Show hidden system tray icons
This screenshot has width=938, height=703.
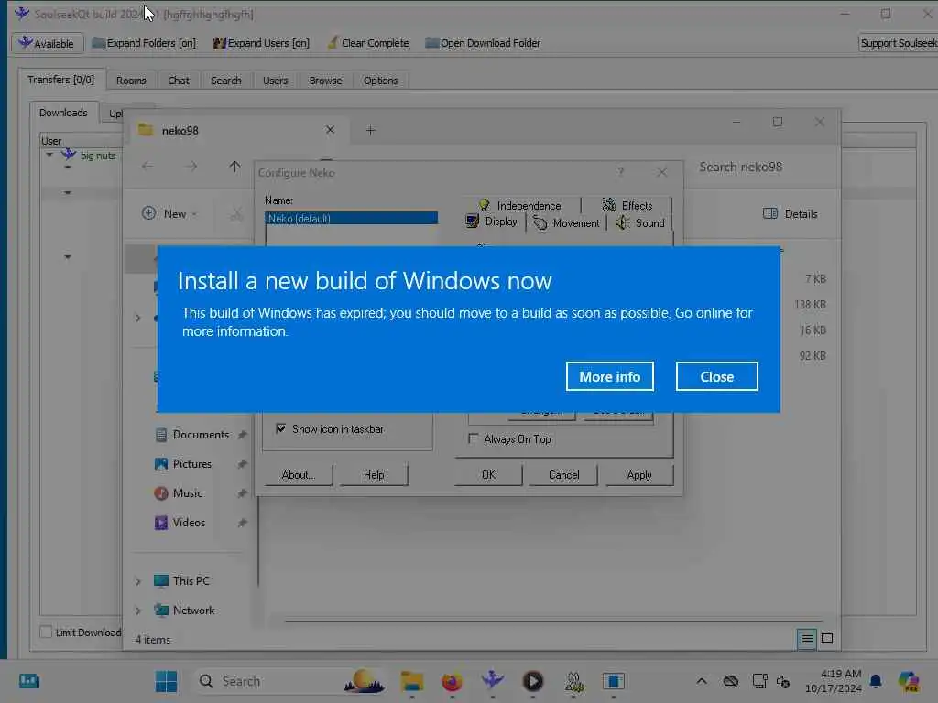point(702,681)
